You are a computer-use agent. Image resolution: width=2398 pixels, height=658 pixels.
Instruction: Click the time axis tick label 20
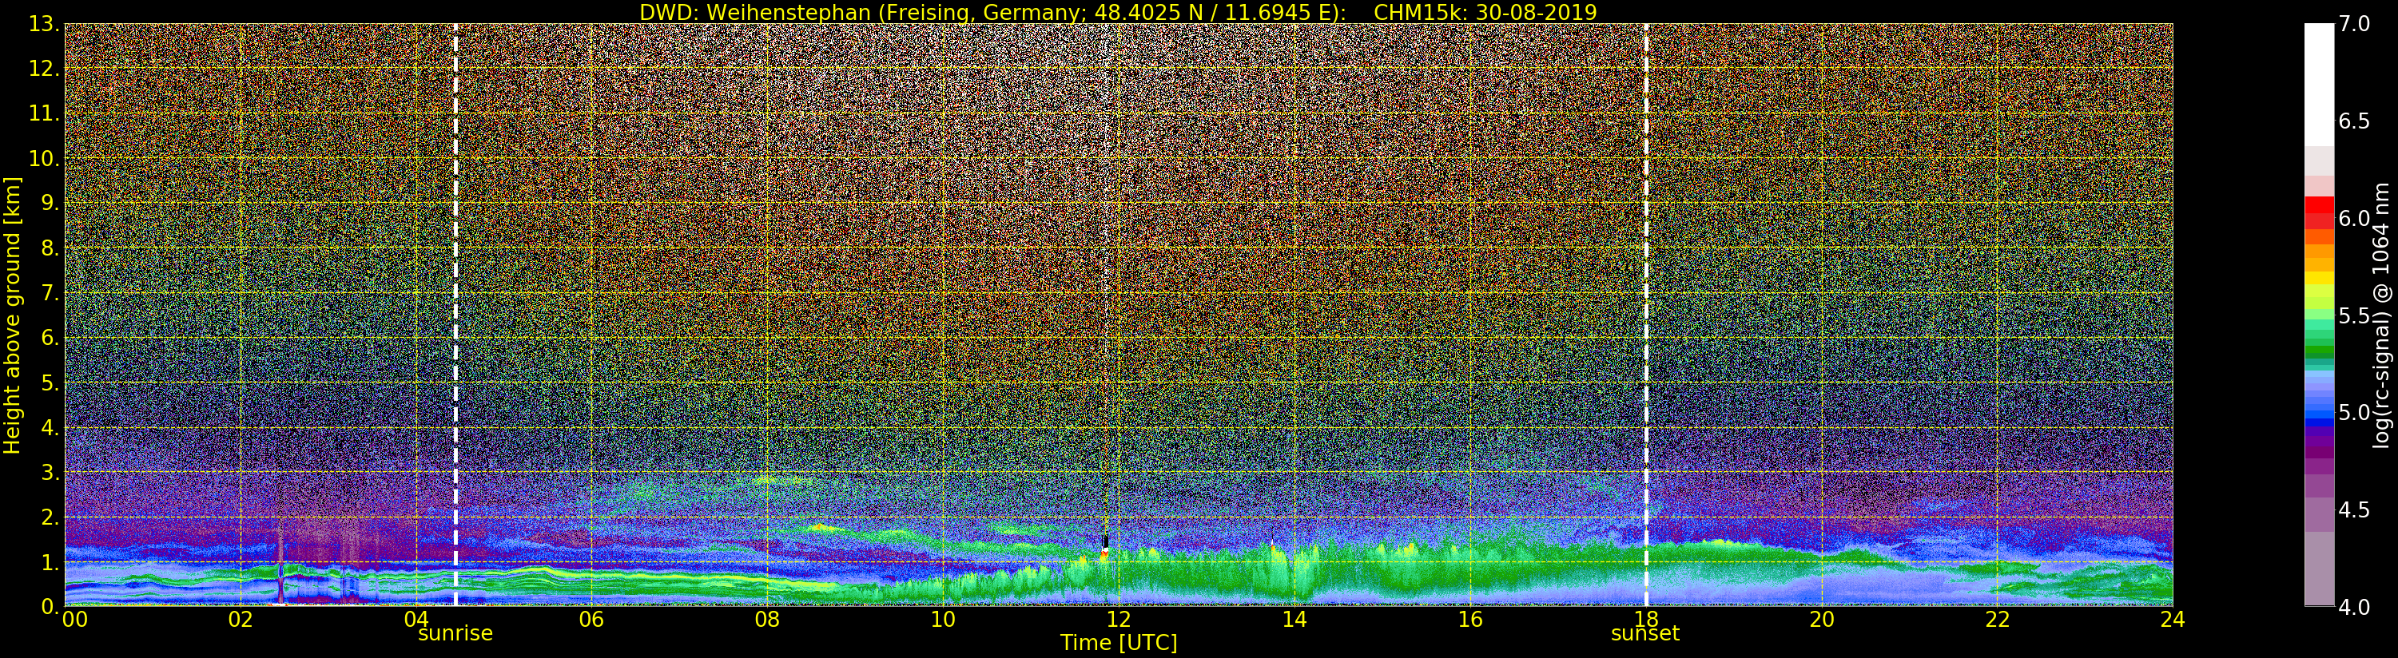tap(1822, 620)
